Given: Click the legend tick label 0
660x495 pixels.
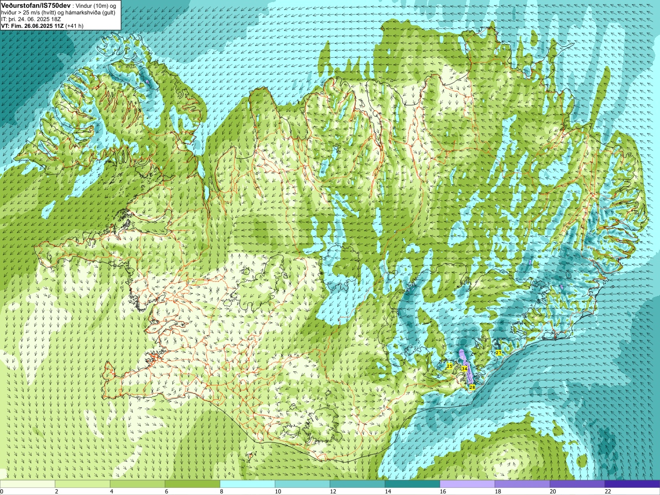Looking at the screenshot, I should pos(2,491).
